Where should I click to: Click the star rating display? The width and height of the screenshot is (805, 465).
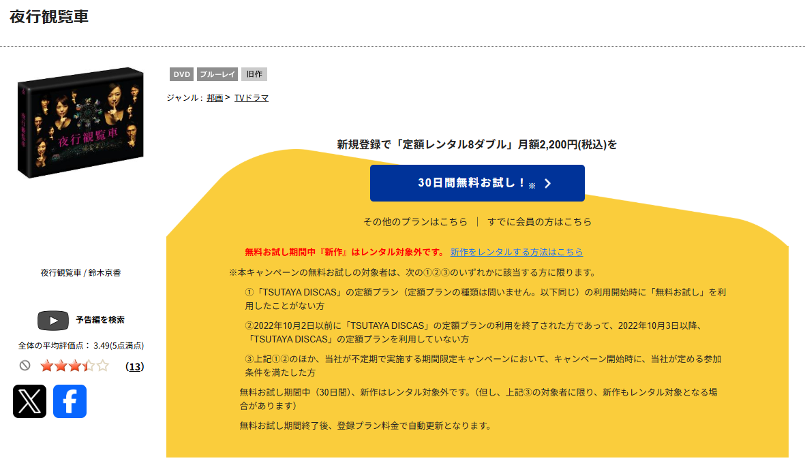[74, 366]
